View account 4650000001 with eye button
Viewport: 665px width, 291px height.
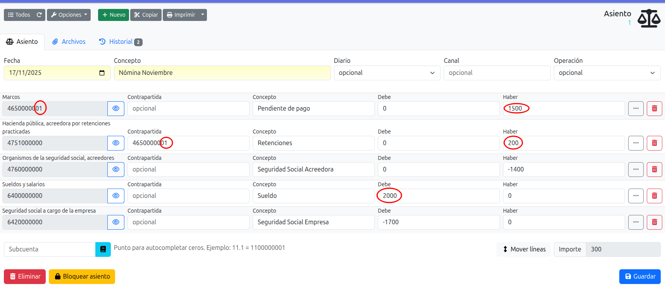click(x=116, y=109)
